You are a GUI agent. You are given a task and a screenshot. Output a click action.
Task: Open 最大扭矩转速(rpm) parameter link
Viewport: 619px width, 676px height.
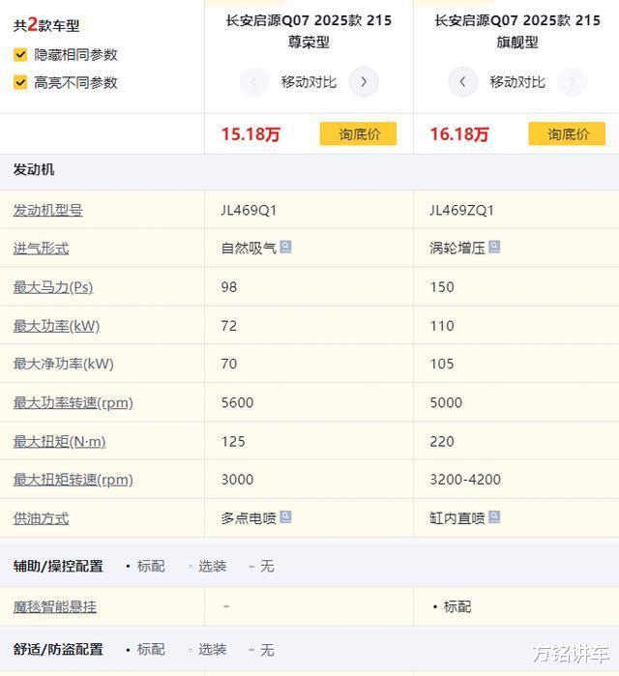pos(73,480)
